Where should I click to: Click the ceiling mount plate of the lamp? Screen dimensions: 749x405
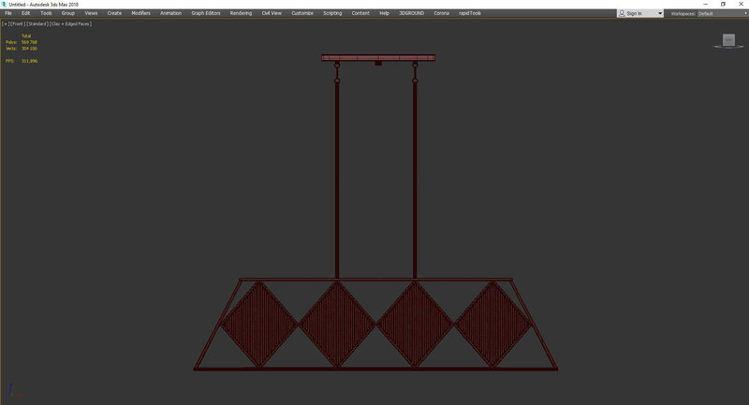377,57
